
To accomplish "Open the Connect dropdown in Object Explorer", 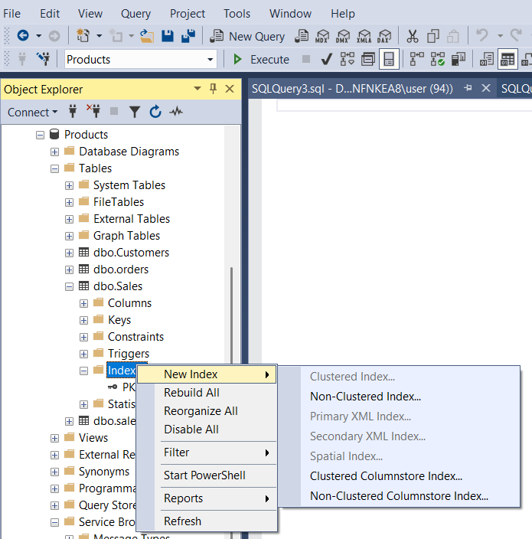I will 32,112.
